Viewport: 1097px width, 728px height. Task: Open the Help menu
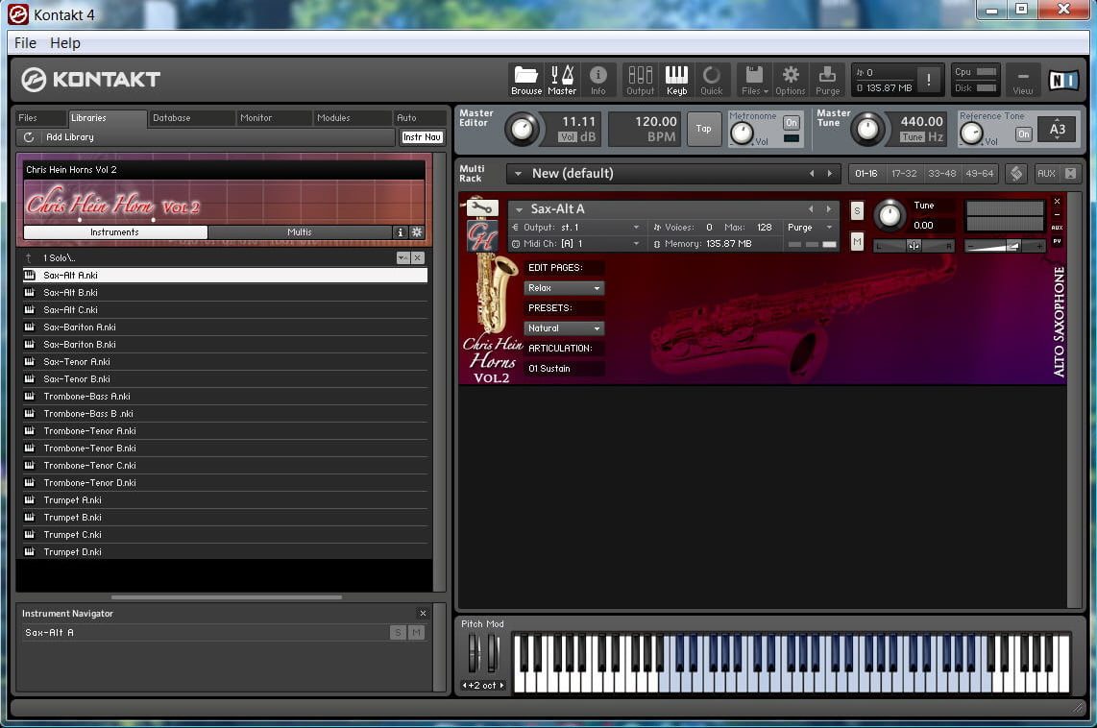click(x=65, y=42)
